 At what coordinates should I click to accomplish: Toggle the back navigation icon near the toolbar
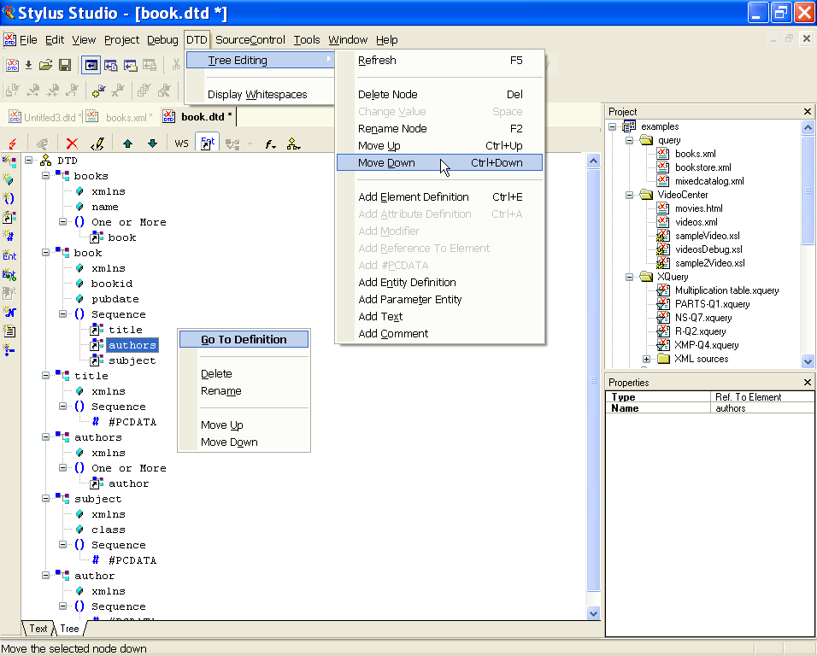(x=90, y=65)
